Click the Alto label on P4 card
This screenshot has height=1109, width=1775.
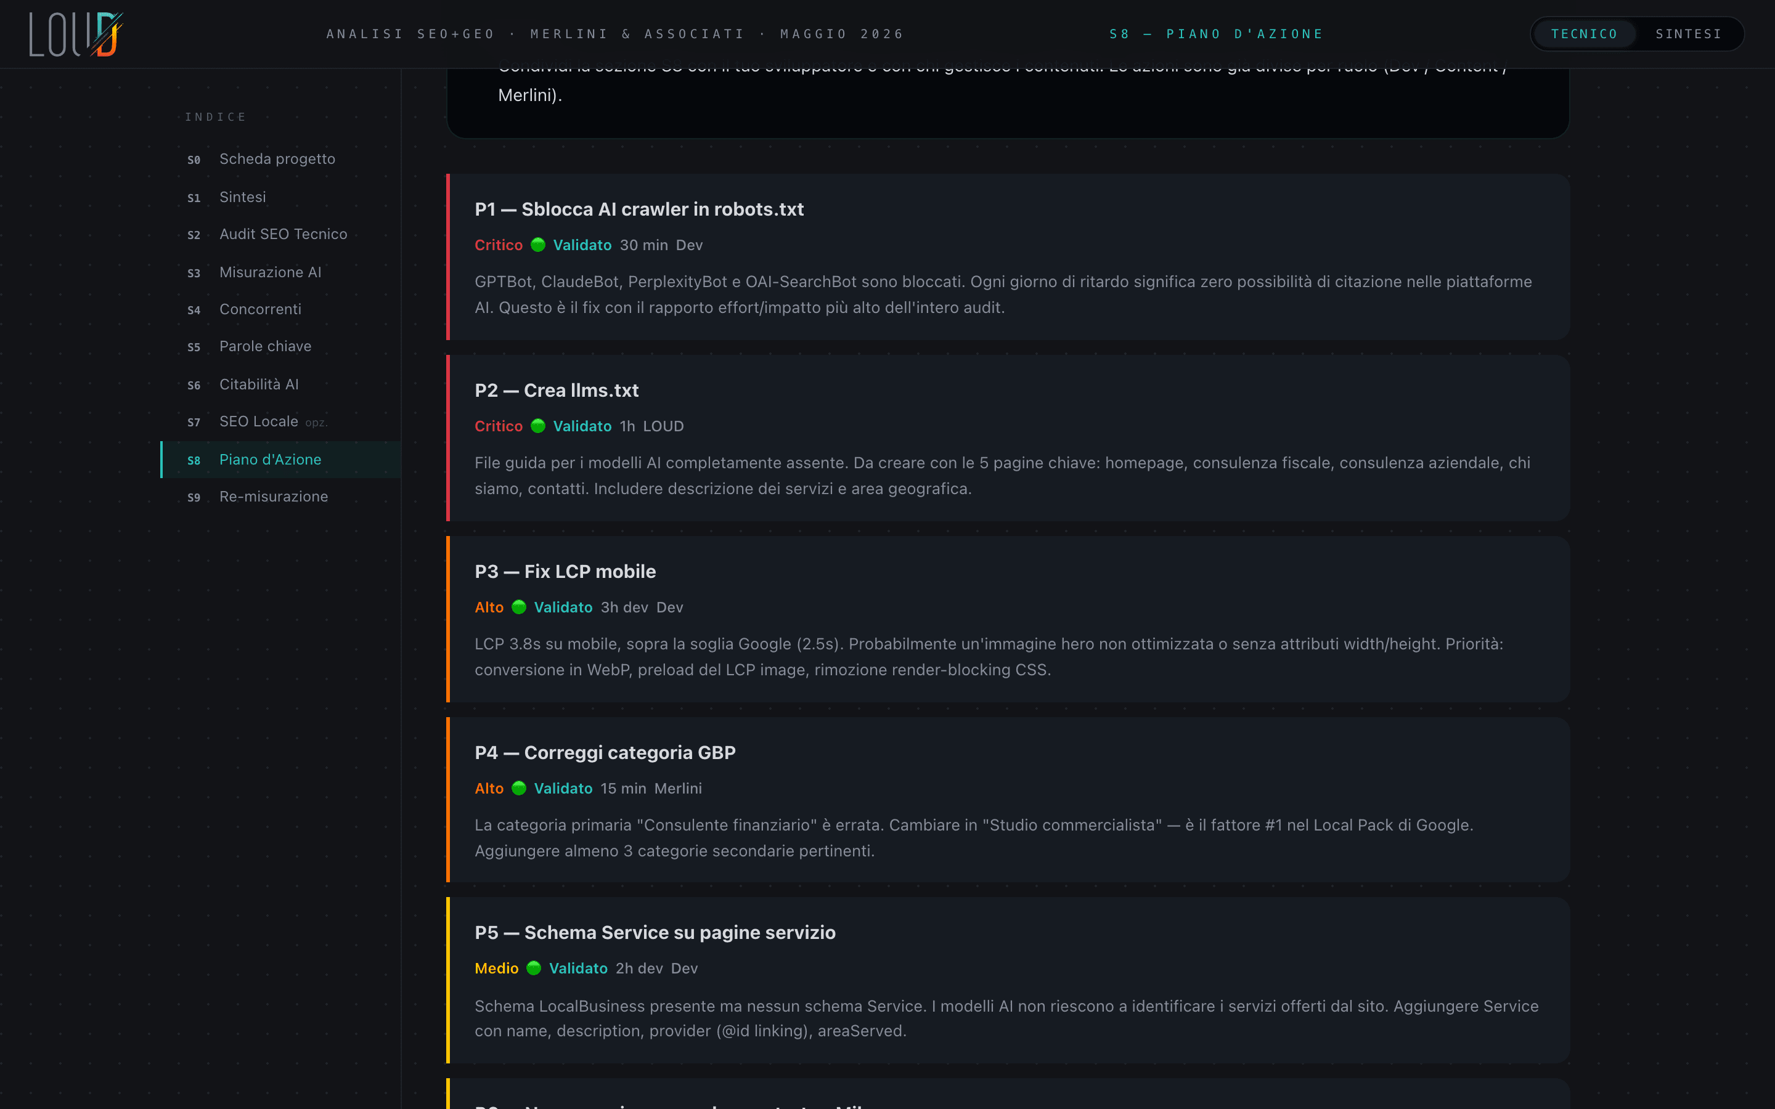tap(489, 789)
